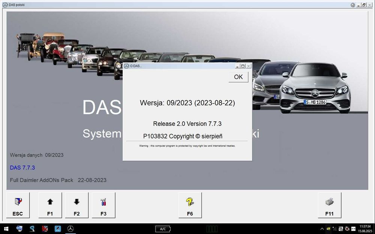The height and width of the screenshot is (234, 375).
Task: Click the Mercedes icon in O DAS dialog title
Action: [x=126, y=66]
